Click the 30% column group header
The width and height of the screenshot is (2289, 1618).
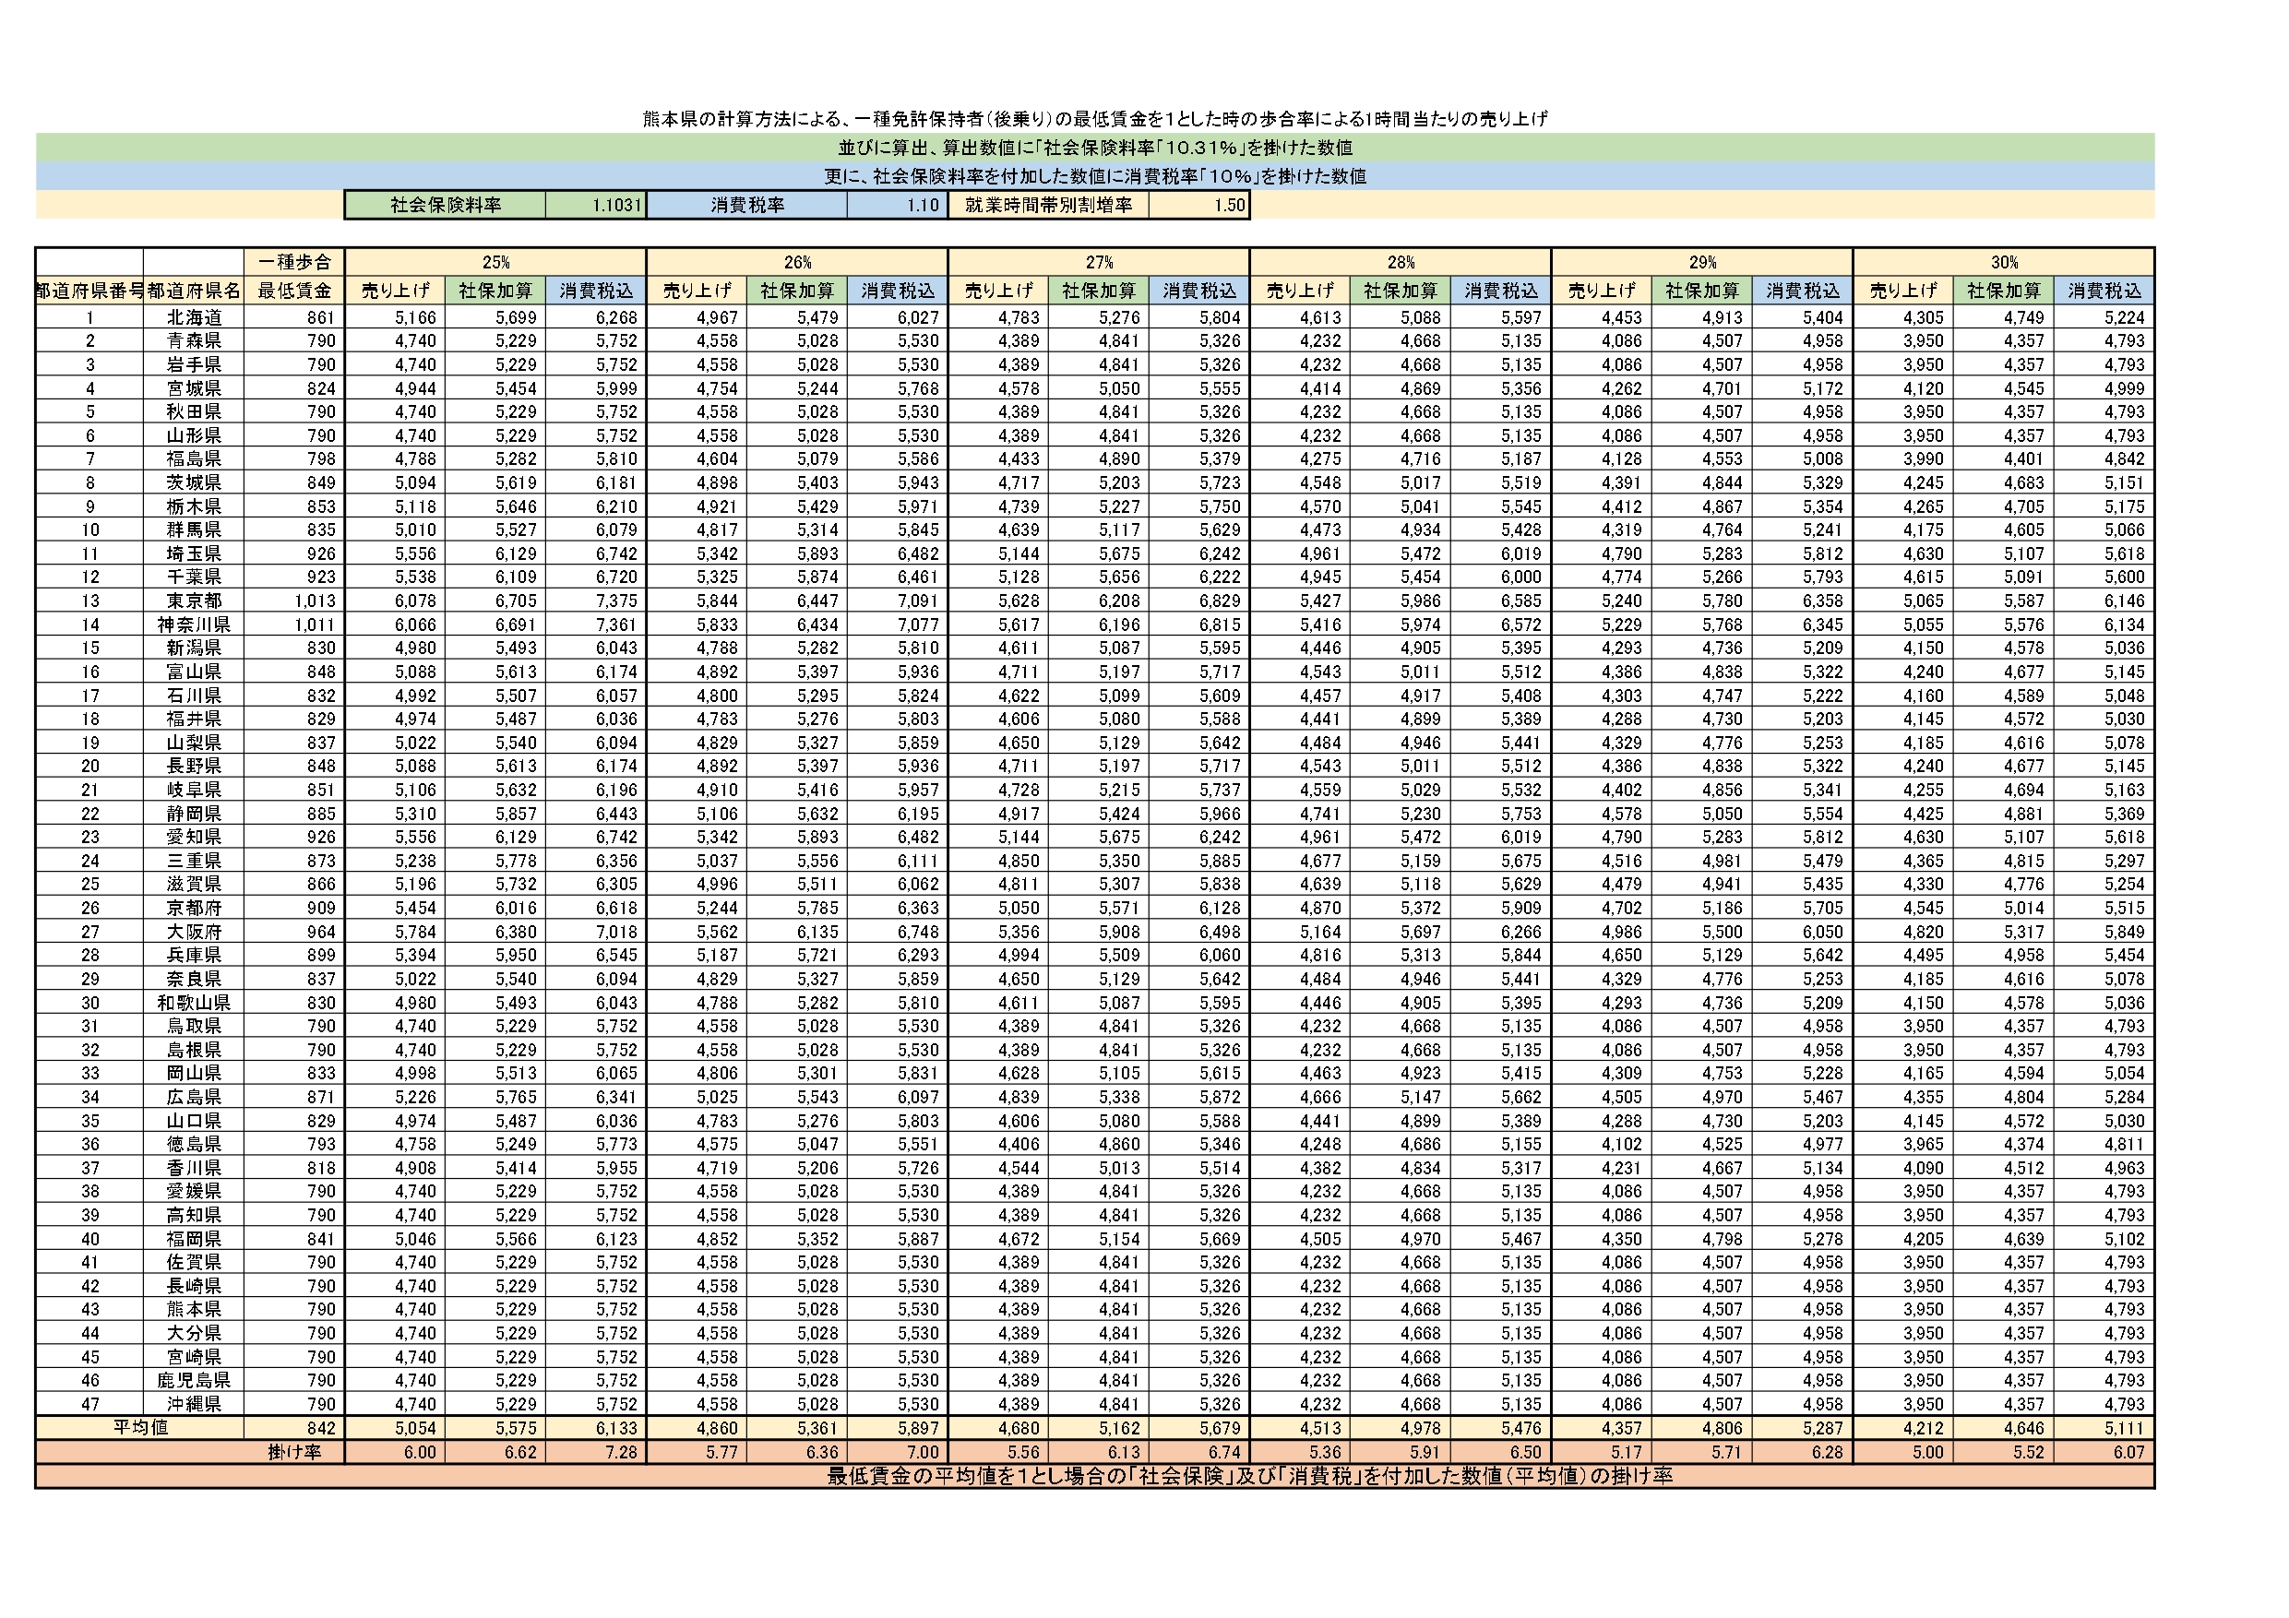tap(2004, 262)
